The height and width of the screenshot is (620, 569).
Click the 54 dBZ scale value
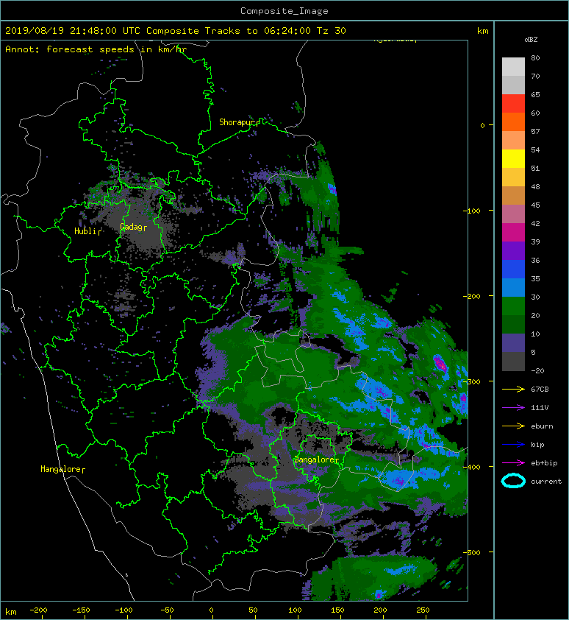535,150
